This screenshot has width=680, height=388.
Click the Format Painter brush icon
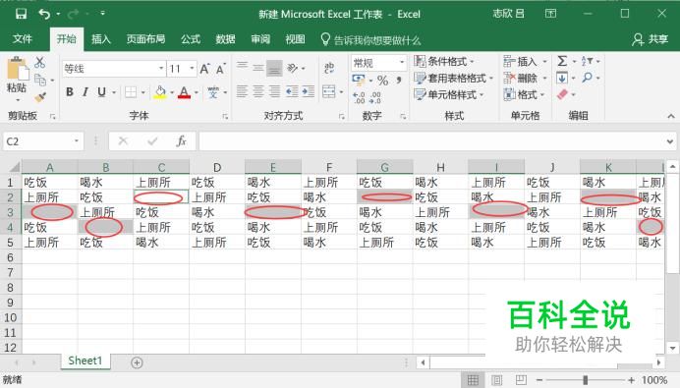coord(40,97)
